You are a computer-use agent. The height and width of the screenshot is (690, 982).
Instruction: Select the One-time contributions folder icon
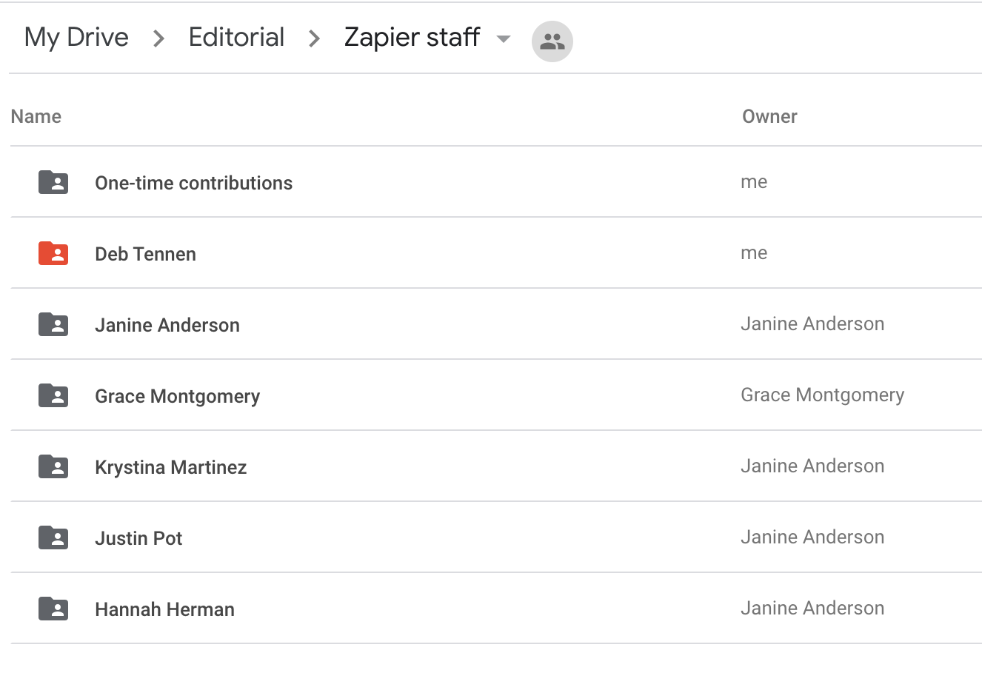point(53,182)
